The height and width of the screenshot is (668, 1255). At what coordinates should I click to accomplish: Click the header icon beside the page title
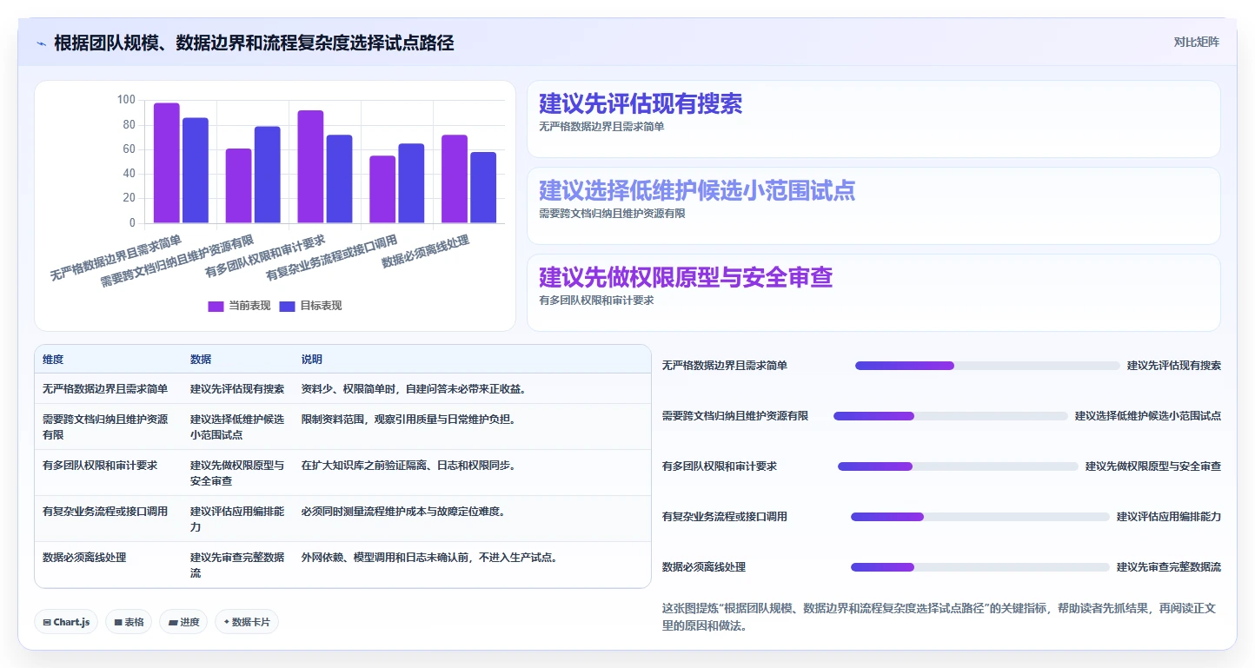42,43
